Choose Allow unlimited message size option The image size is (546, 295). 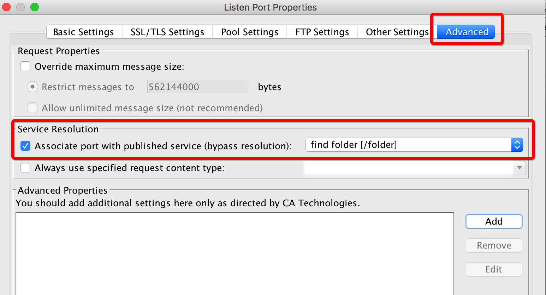click(x=32, y=108)
